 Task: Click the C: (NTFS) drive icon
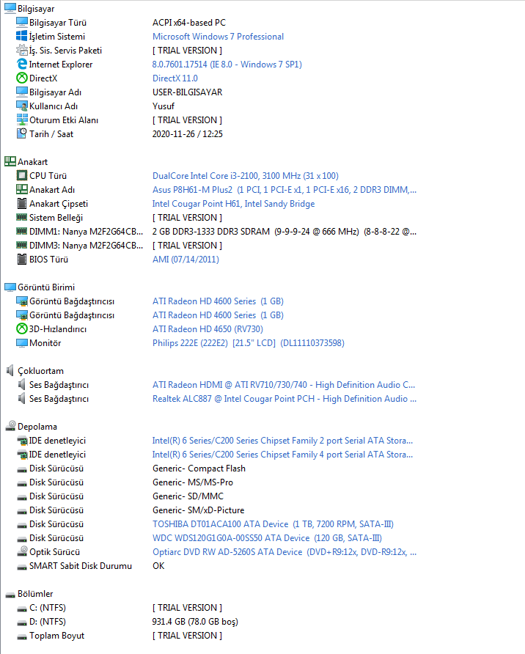pyautogui.click(x=22, y=609)
